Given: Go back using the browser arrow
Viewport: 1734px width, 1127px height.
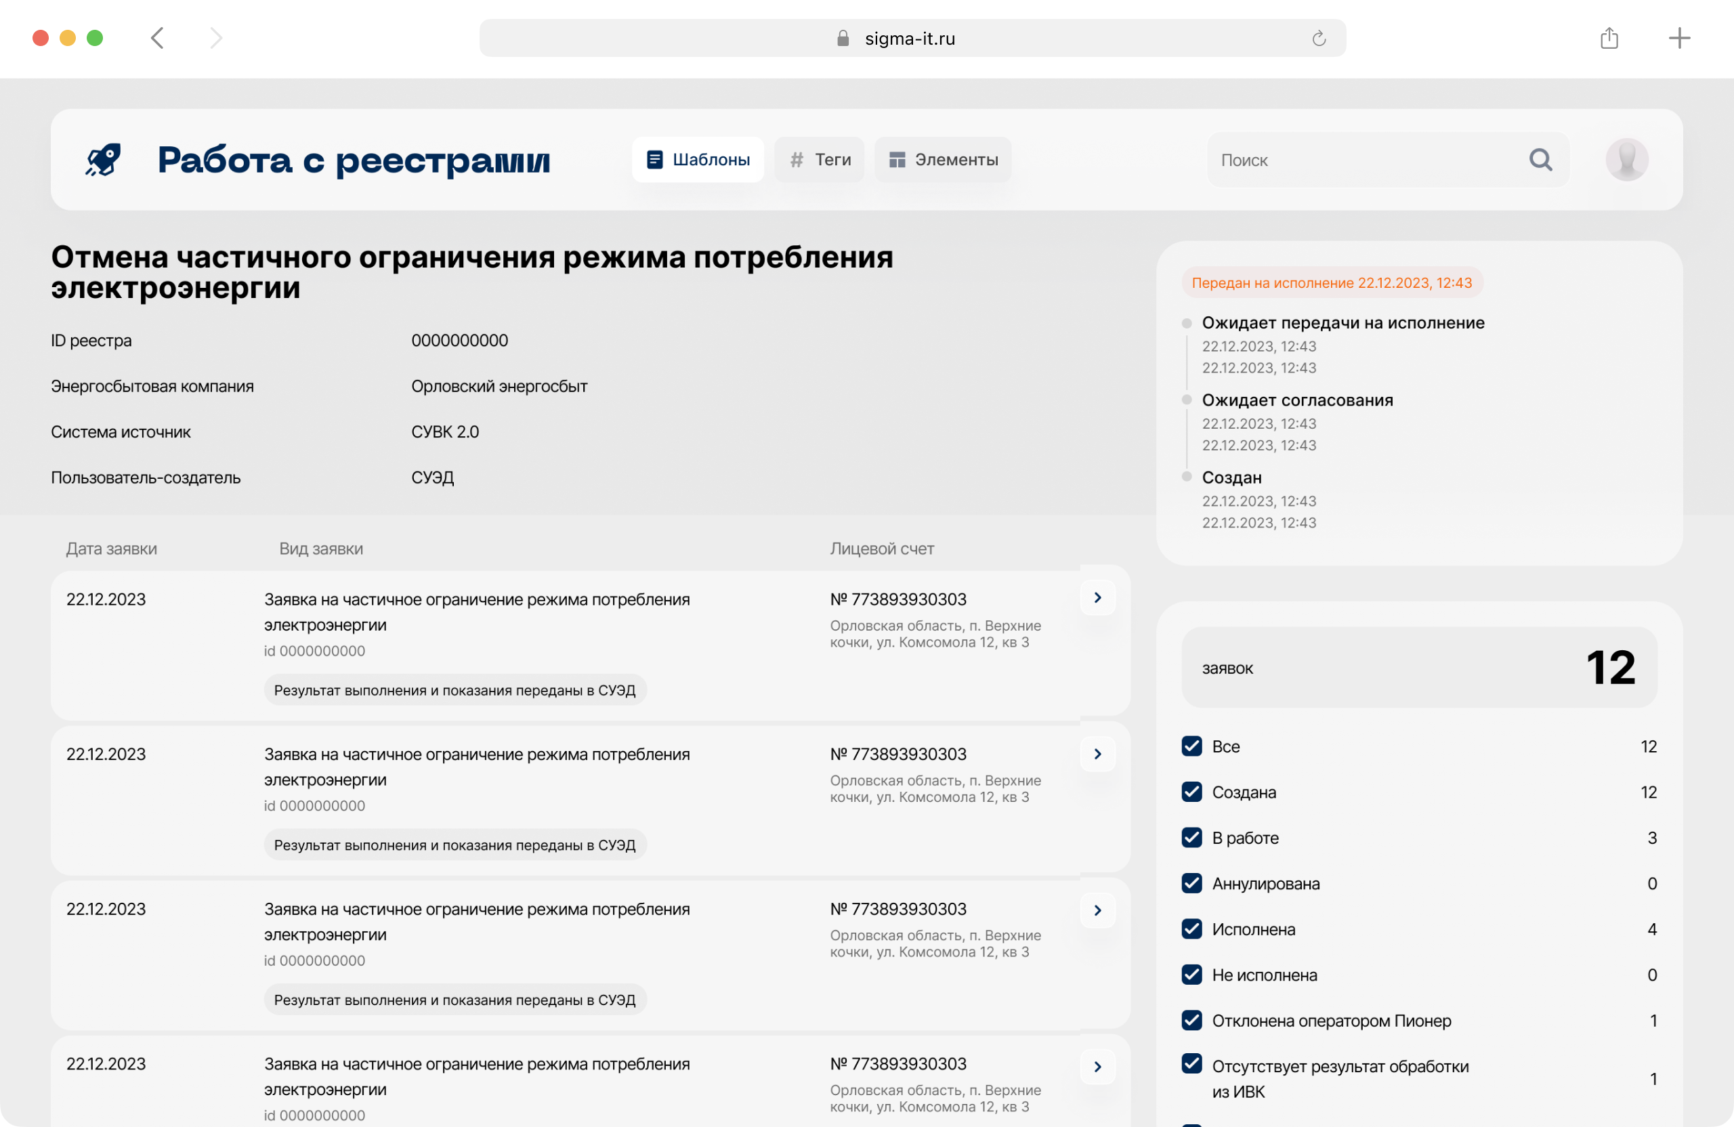Looking at the screenshot, I should coord(157,39).
